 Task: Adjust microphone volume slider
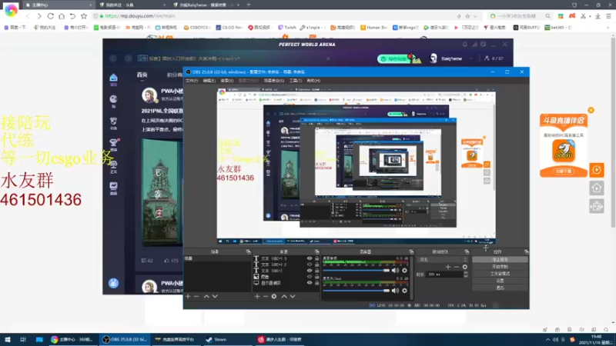point(356,291)
